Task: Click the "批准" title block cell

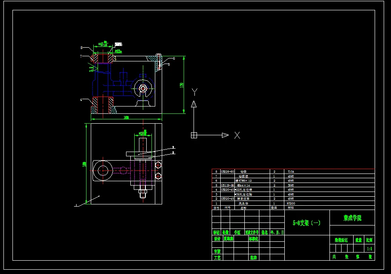Action: [253, 258]
